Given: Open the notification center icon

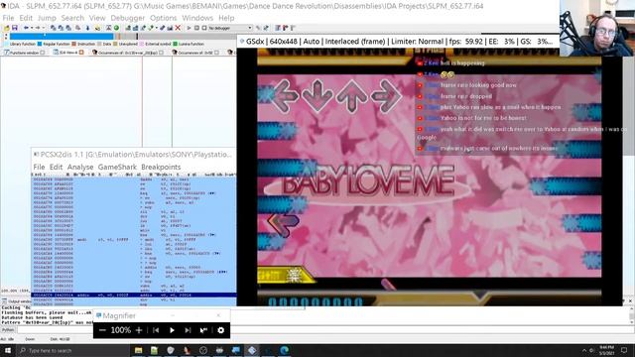Looking at the screenshot, I should 624,350.
